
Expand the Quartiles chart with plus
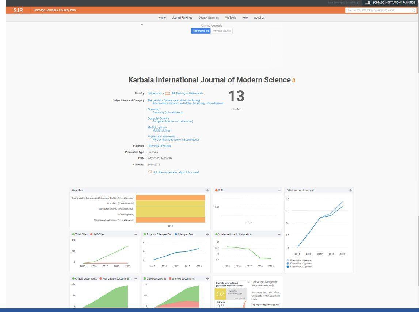207,190
